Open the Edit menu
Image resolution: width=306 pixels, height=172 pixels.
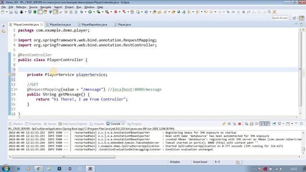pos(11,7)
